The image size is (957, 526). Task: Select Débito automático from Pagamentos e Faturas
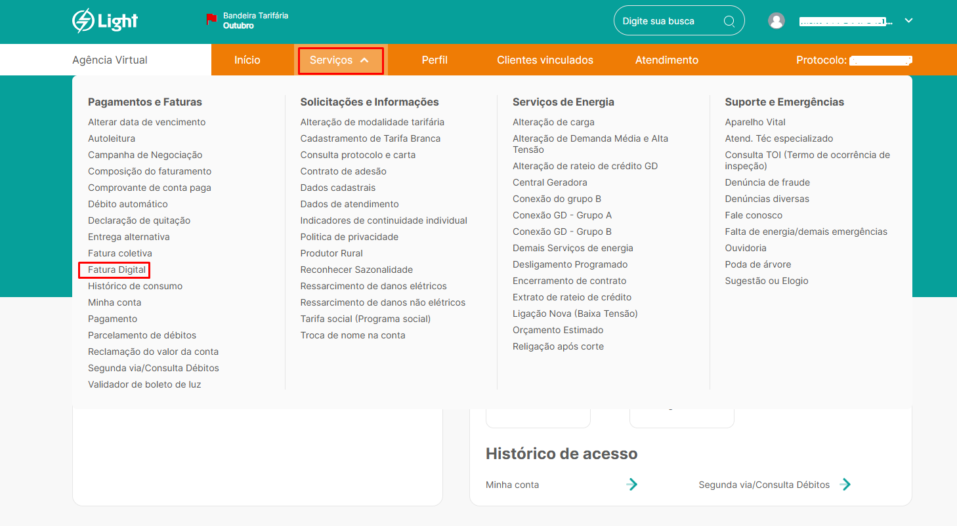(128, 204)
